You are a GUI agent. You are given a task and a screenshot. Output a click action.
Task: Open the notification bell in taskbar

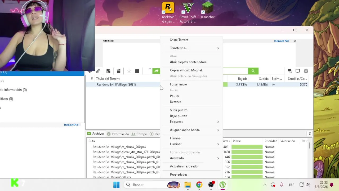(x=331, y=185)
